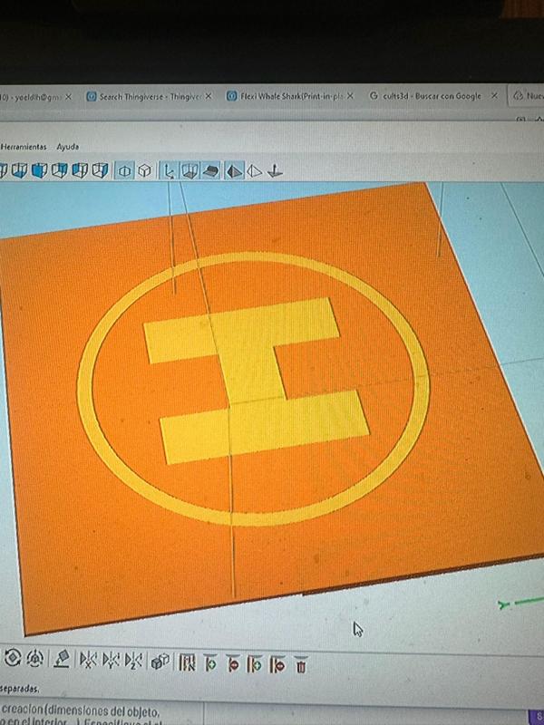Click the second rotate-object icon in bottom toolbar

click(35, 658)
